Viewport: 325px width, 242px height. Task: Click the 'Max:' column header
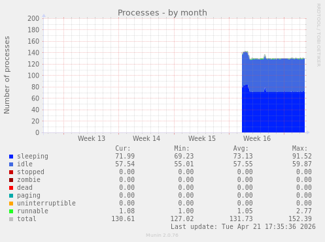299,149
